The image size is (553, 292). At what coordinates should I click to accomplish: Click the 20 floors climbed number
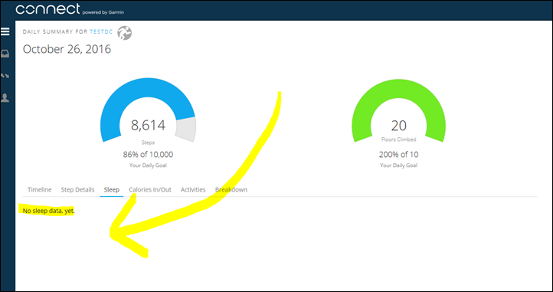click(398, 126)
